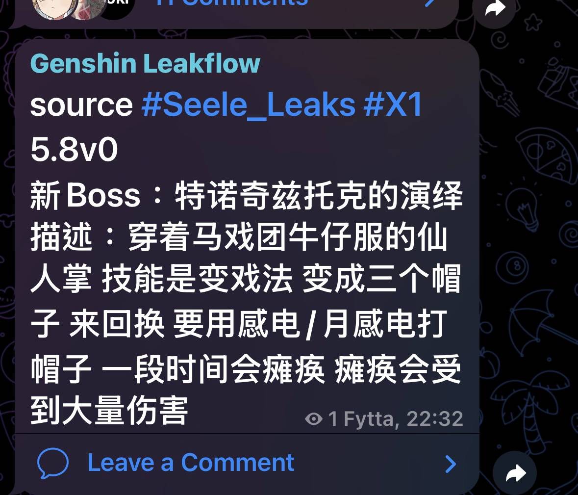Screen dimensions: 578x495
Task: Tap the 新 Boss message text line
Action: point(247,195)
